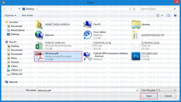The image size is (181, 102).
Task: Refresh the Desktop folder view
Action: click(x=134, y=9)
